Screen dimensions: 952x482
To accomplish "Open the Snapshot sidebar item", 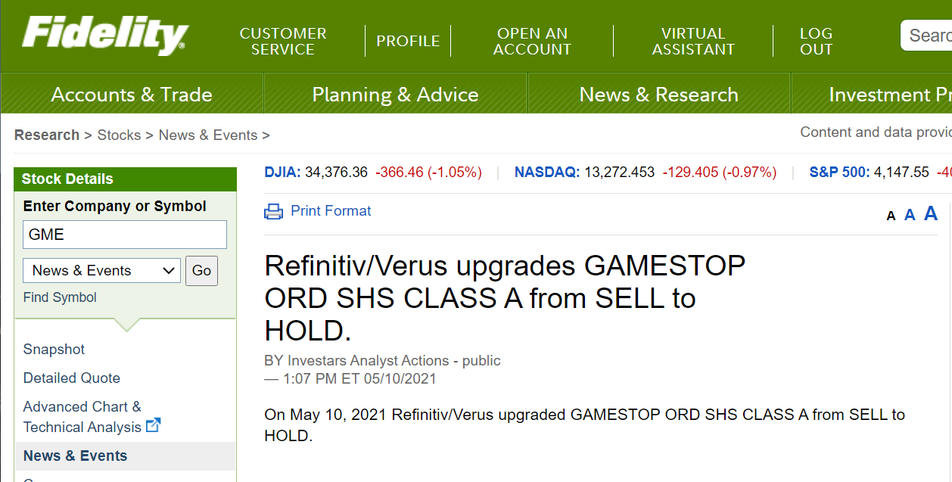I will (x=54, y=350).
